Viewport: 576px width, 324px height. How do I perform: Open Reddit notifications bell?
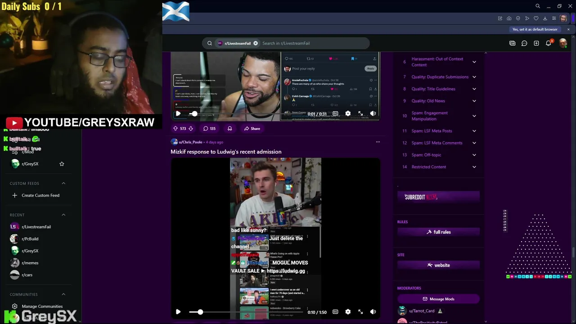549,43
